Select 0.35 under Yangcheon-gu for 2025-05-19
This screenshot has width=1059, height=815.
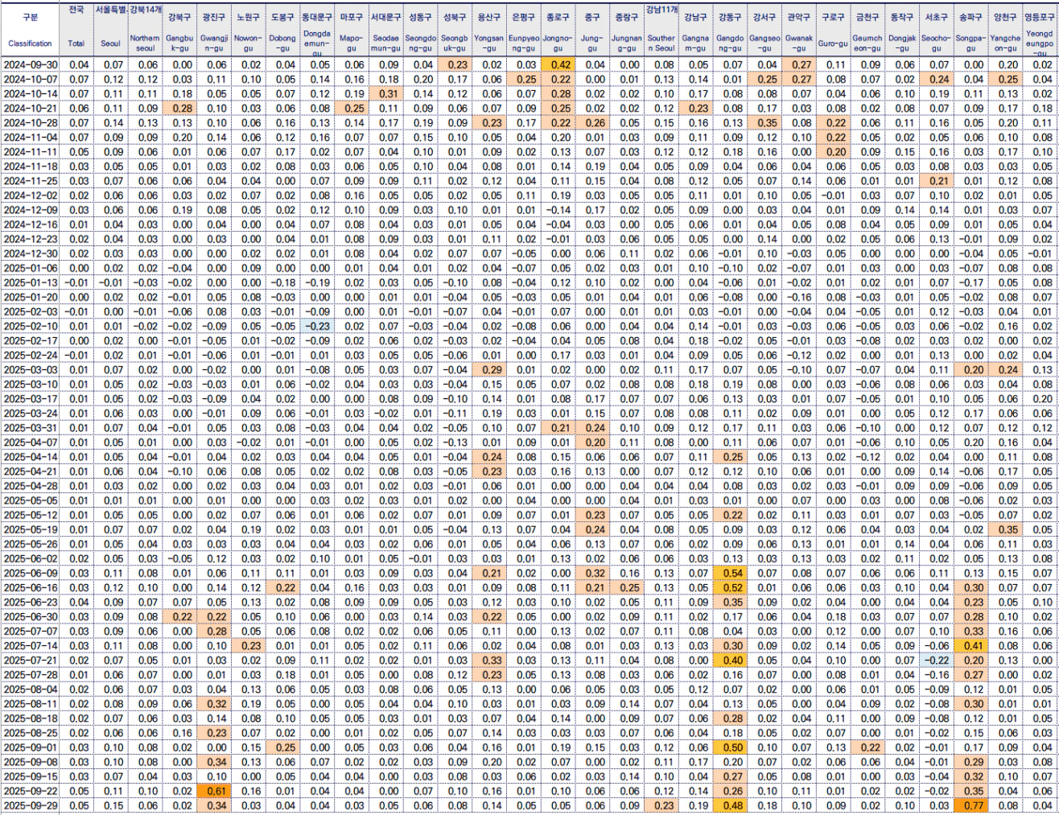pyautogui.click(x=1005, y=529)
